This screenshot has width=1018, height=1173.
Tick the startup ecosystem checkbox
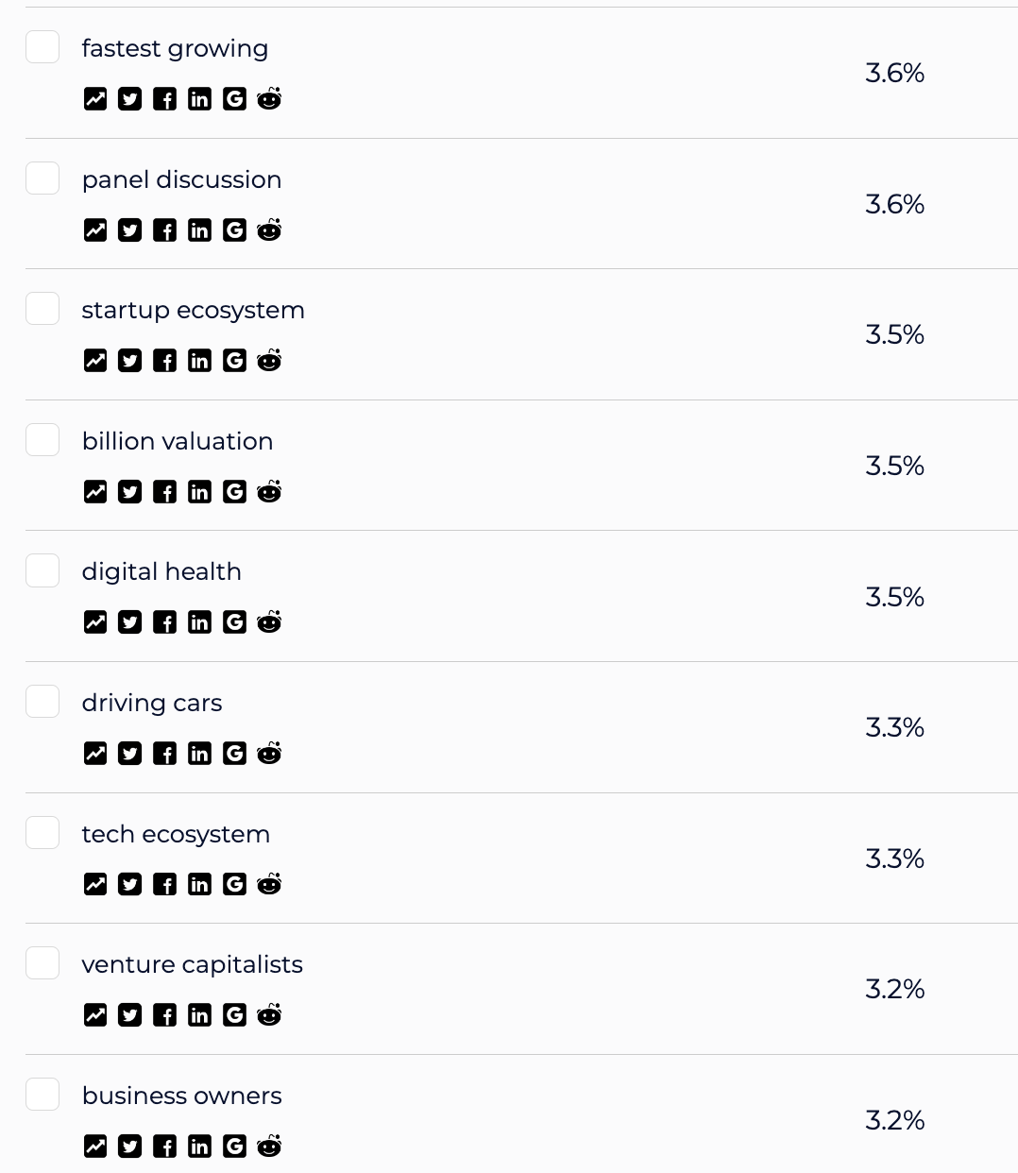[x=42, y=309]
